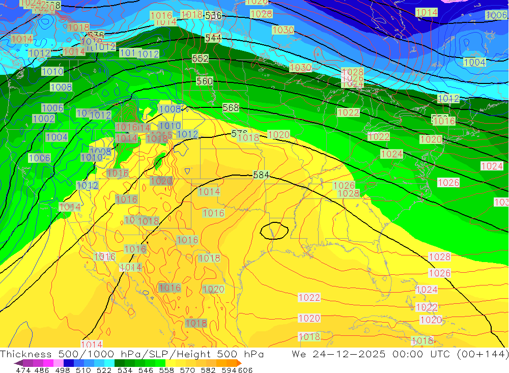
Task: Click the '522' value under the legend
Action: (104, 370)
